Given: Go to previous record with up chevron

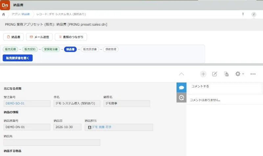Looking at the screenshot, I should coord(181,74).
